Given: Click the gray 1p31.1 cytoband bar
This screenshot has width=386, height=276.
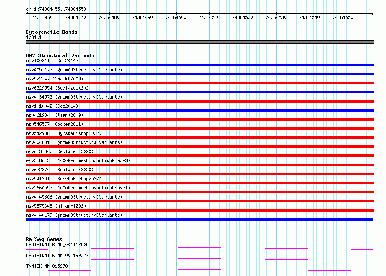Looking at the screenshot, I should 200,42.
